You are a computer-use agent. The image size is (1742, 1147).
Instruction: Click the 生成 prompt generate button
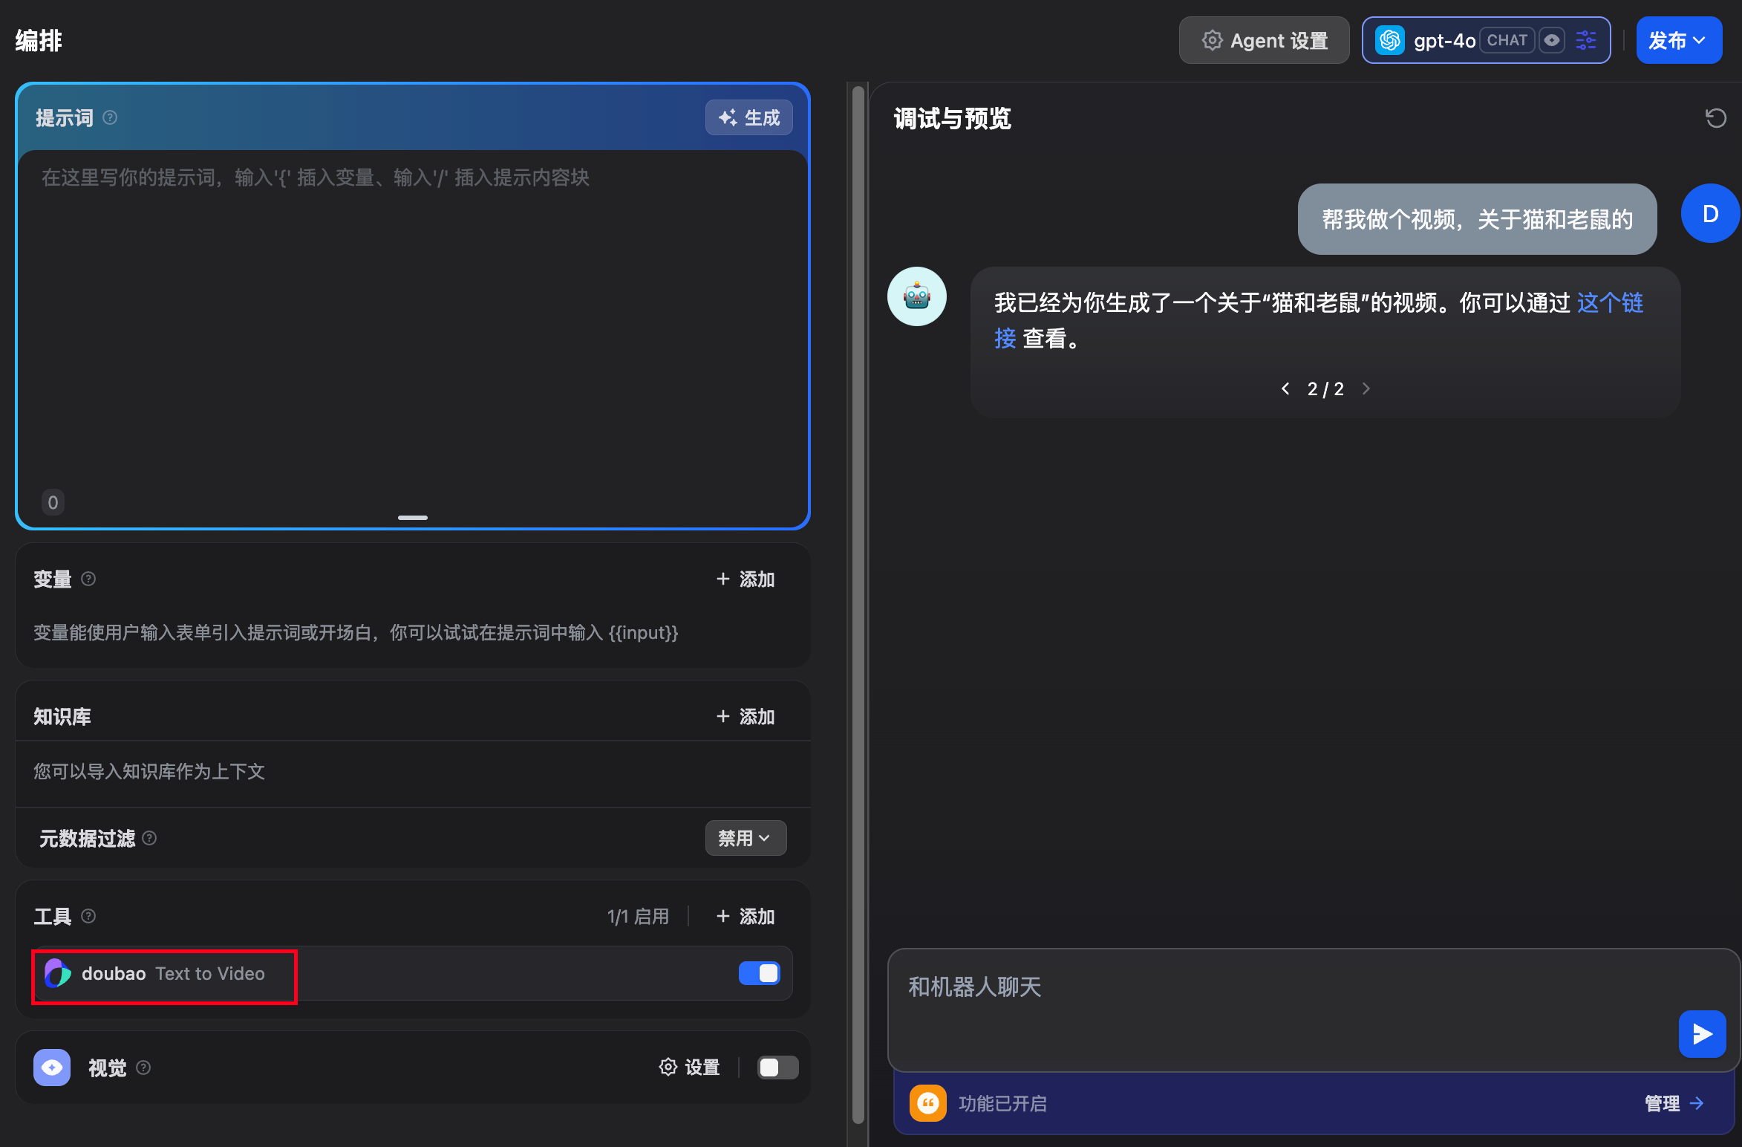coord(748,117)
